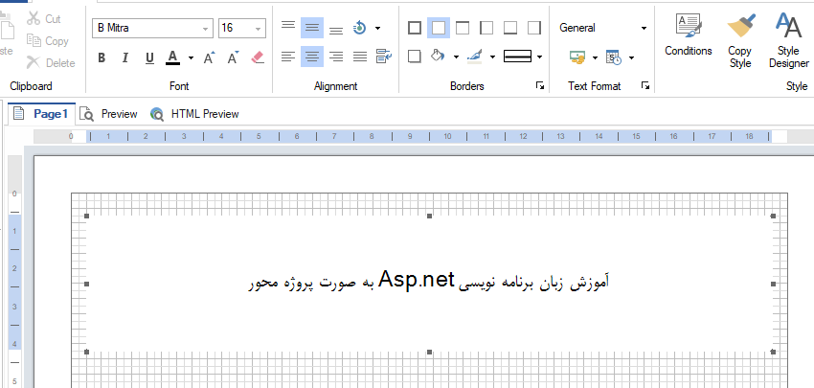Toggle the bottom border
Viewport: 814px width, 388px height.
510,28
